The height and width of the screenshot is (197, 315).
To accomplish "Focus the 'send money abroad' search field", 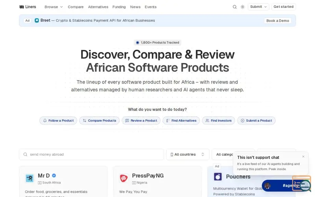I will [91, 154].
